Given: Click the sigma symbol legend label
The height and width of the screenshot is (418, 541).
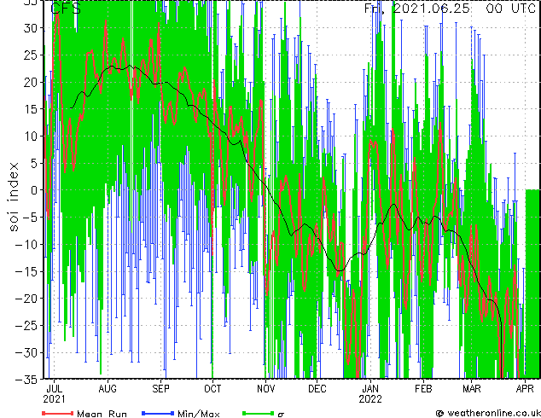Looking at the screenshot, I should pos(281,415).
